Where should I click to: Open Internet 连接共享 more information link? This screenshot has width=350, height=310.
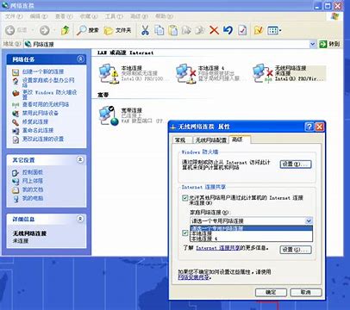[x=218, y=248]
